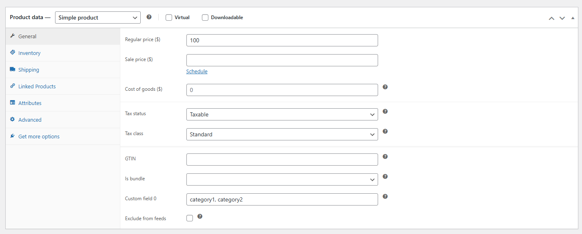Click help icon next to product type selector

coord(149,17)
